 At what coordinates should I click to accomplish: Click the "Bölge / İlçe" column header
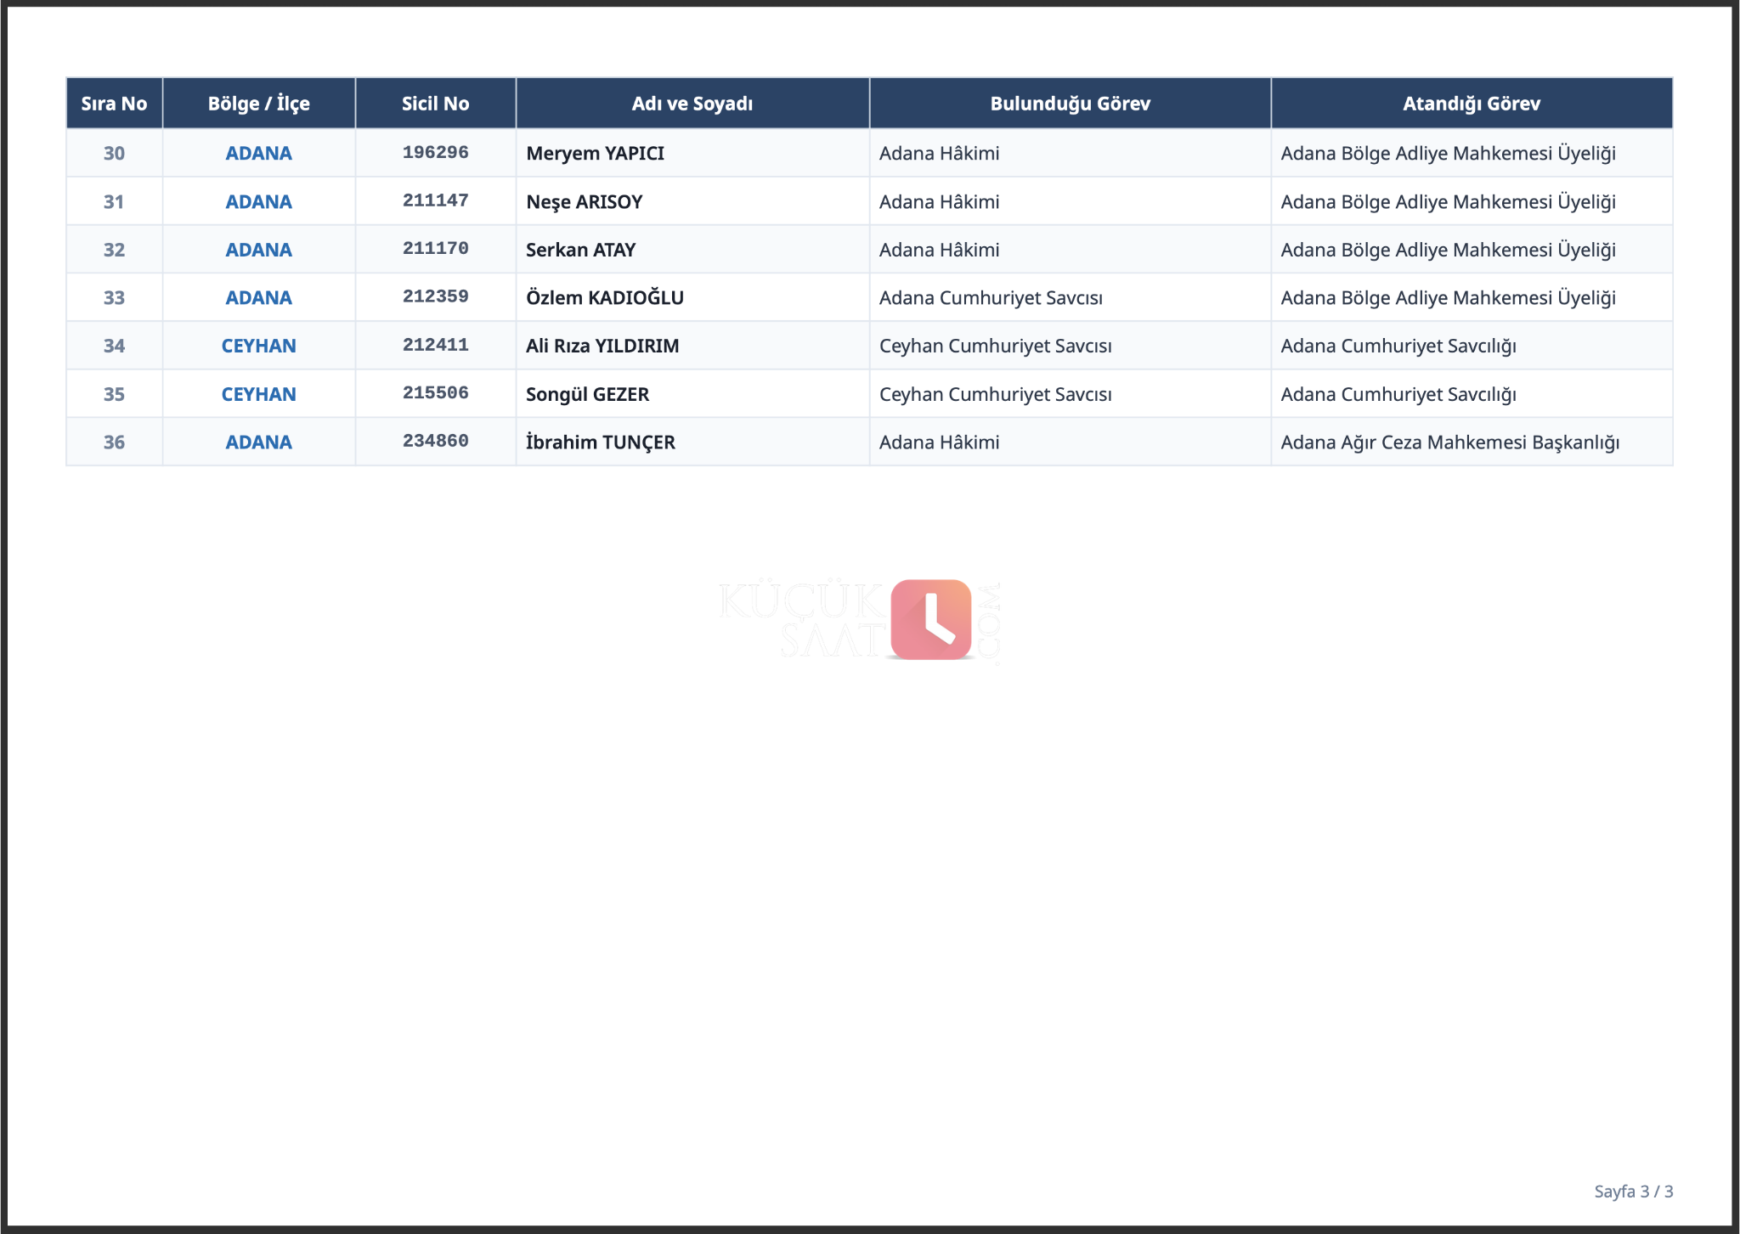tap(259, 104)
